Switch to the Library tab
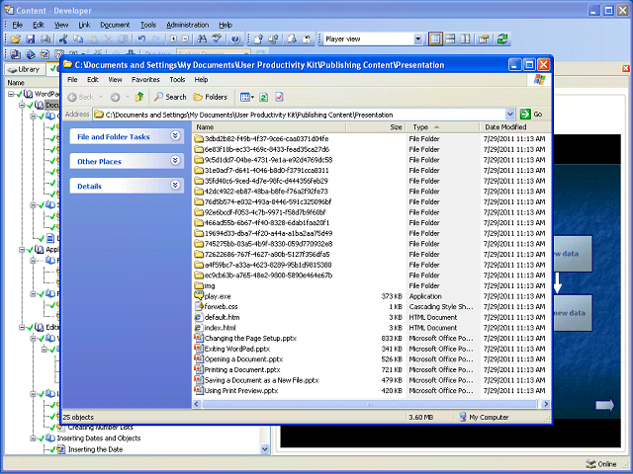This screenshot has width=633, height=474. pyautogui.click(x=24, y=69)
